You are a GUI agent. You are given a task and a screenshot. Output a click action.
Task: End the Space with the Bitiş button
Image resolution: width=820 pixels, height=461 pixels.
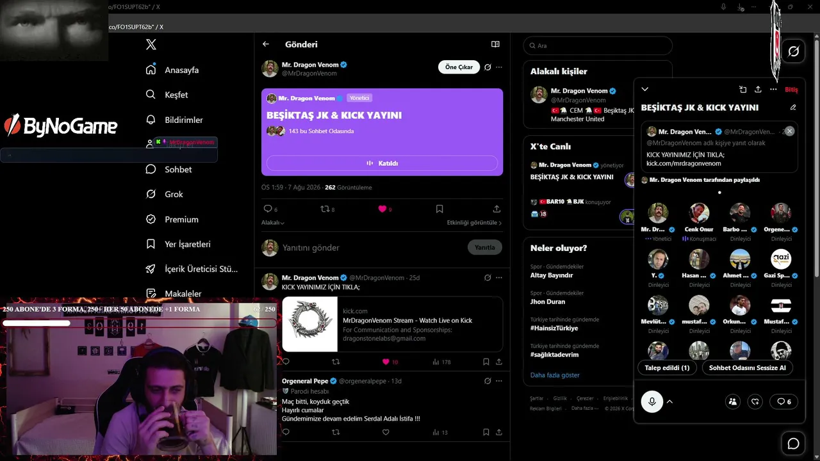[x=791, y=90]
